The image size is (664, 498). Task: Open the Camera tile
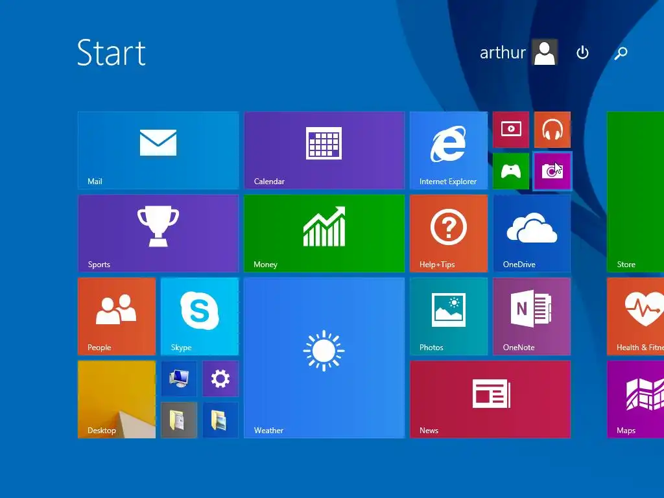[x=552, y=171]
